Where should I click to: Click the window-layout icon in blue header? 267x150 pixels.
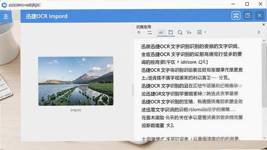click(248, 16)
